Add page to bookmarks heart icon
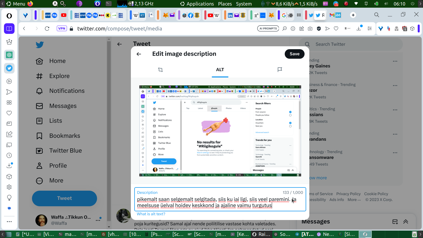Viewport: 423px width, 238px height. (x=336, y=29)
